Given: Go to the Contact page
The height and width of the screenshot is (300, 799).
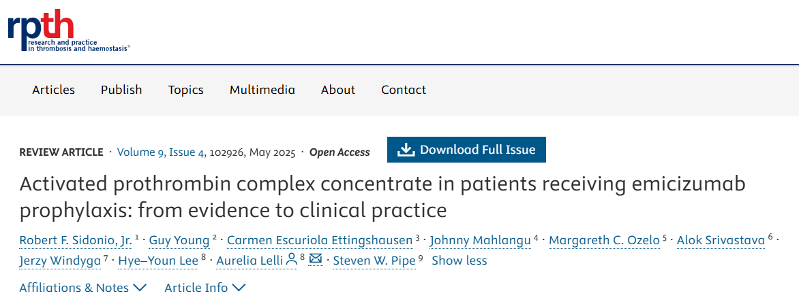Looking at the screenshot, I should coord(404,90).
